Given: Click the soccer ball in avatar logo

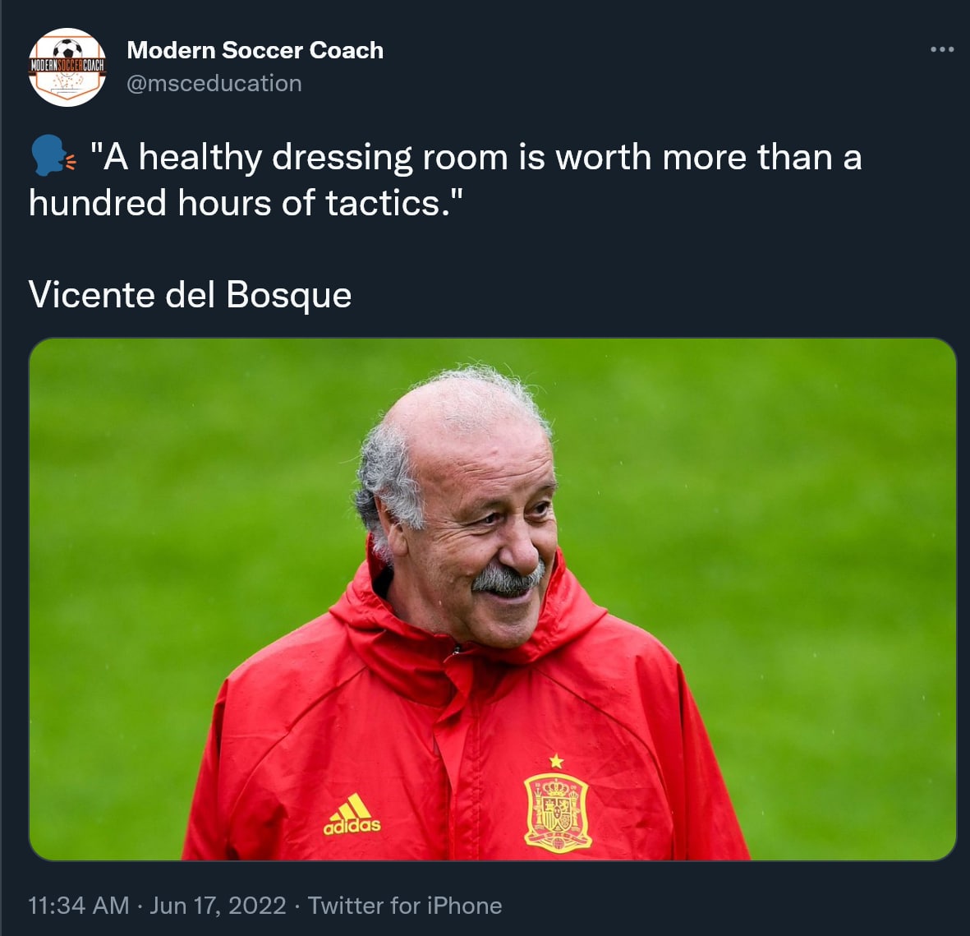Looking at the screenshot, I should point(67,47).
